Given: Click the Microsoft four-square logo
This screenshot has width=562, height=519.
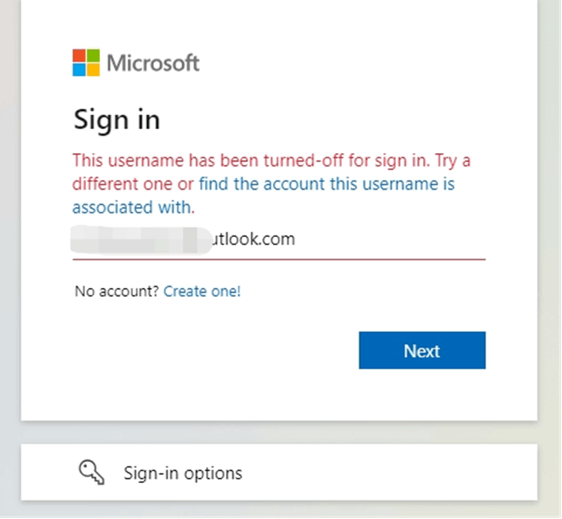Looking at the screenshot, I should (86, 62).
